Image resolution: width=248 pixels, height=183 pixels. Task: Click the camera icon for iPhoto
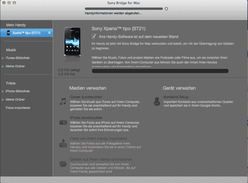tap(63, 122)
